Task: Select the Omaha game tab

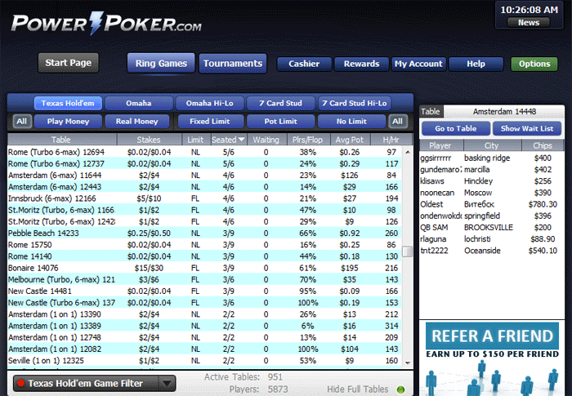Action: tap(139, 103)
